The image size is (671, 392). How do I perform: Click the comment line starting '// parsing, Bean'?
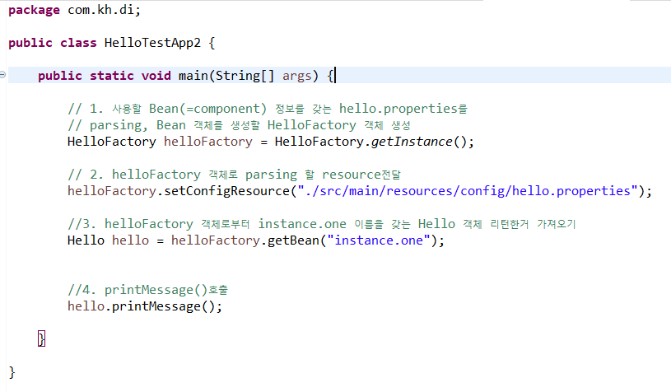240,125
